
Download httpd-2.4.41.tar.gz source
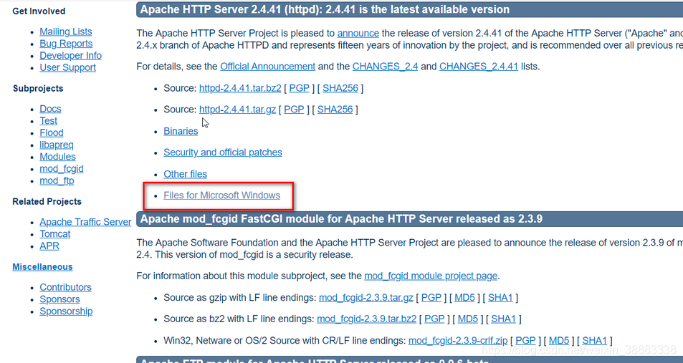(x=237, y=110)
